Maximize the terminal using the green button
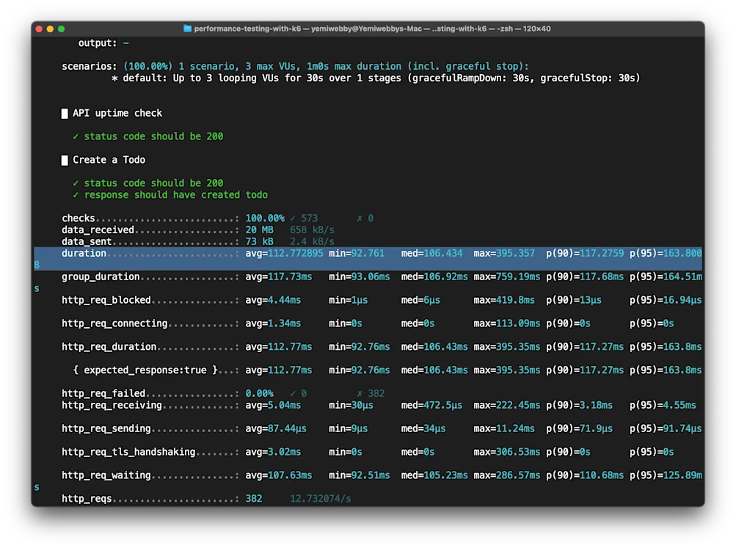The height and width of the screenshot is (548, 736). (x=62, y=29)
